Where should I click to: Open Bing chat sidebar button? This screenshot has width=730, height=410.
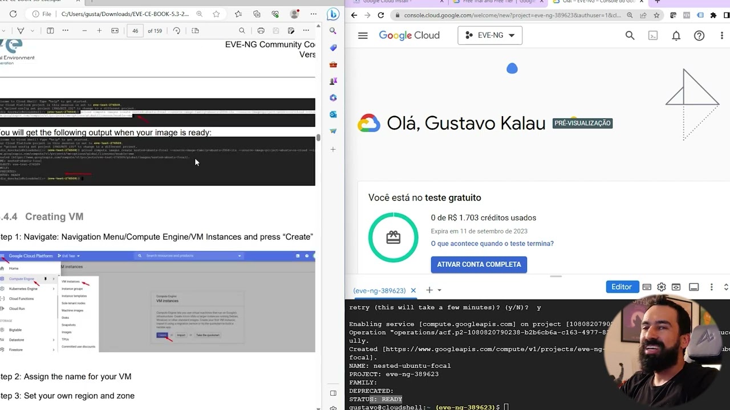click(333, 14)
